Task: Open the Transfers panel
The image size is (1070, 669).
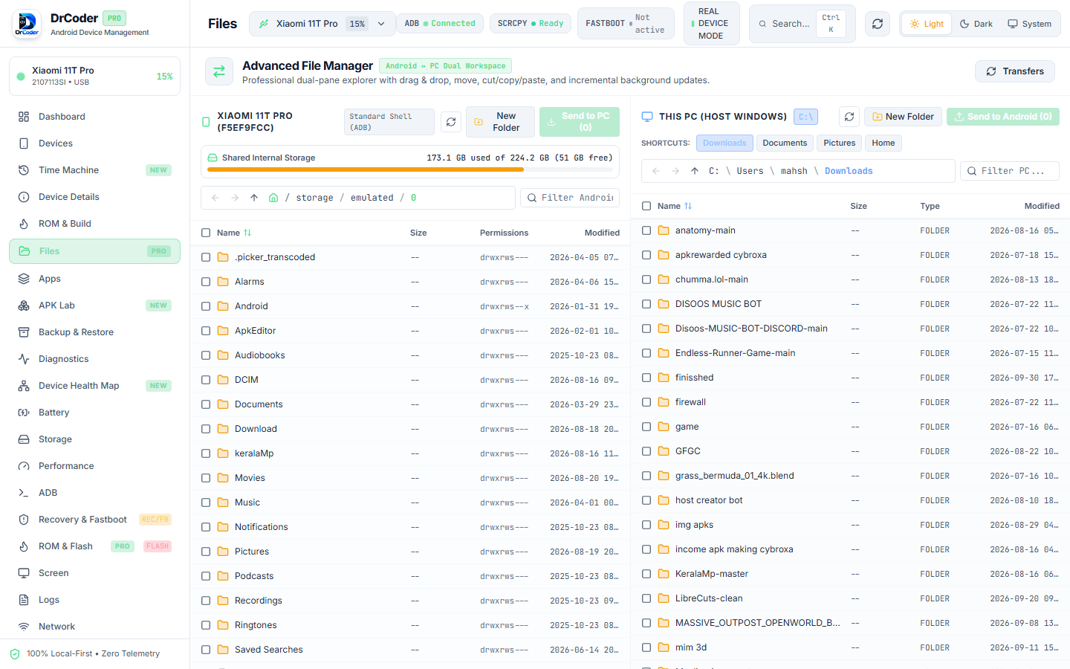Action: [1015, 71]
